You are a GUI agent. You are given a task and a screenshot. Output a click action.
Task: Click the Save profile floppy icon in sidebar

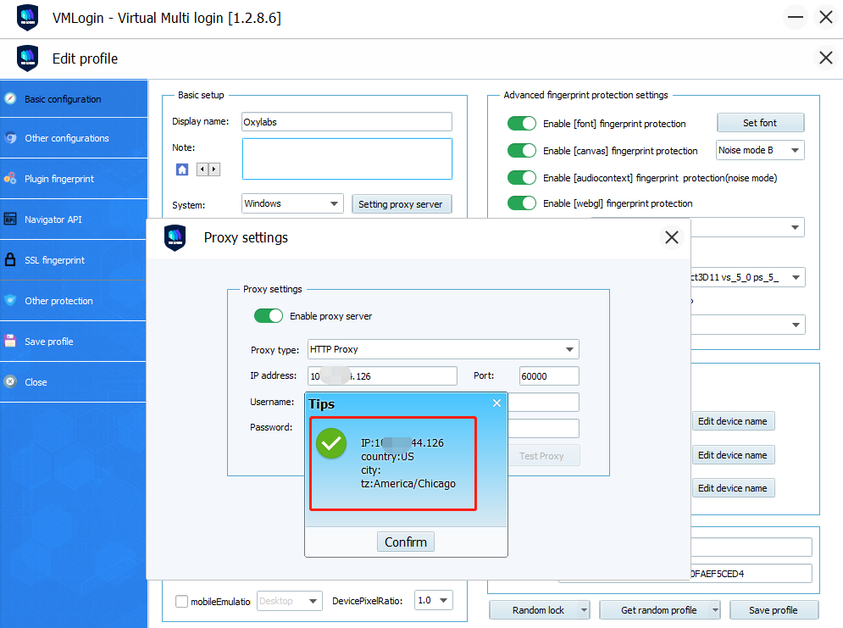[10, 341]
